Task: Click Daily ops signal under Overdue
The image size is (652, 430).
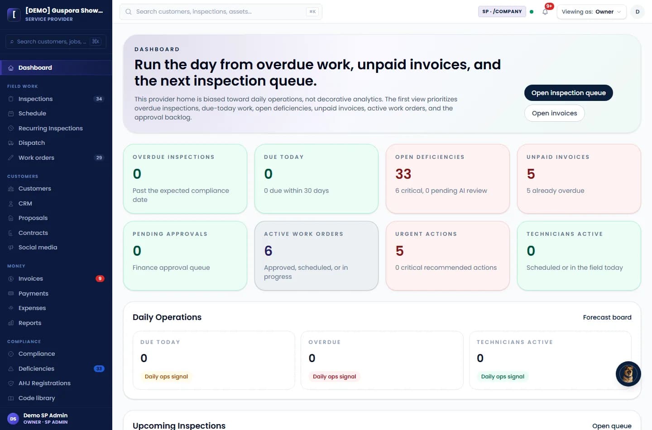Action: pyautogui.click(x=334, y=377)
